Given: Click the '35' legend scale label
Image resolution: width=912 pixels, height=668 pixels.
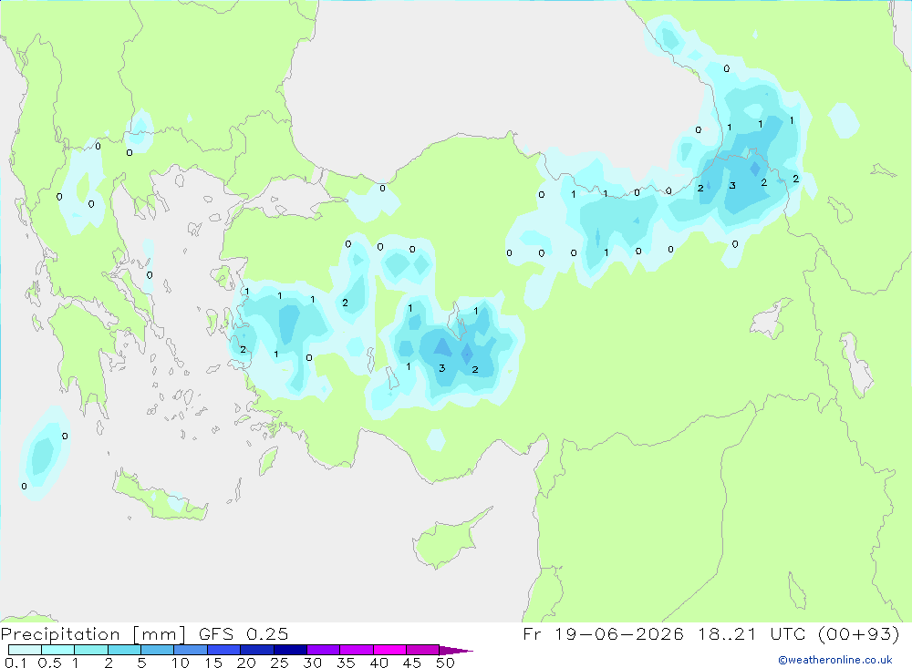Looking at the screenshot, I should 346,663.
